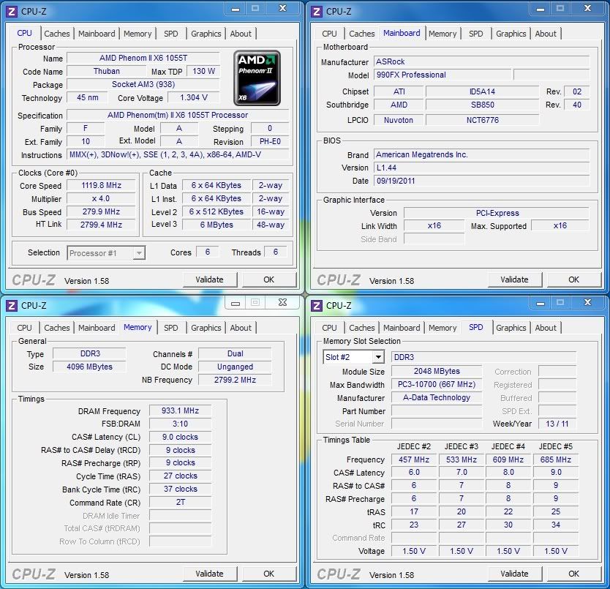Open Graphics tab in the Memory window

(206, 328)
